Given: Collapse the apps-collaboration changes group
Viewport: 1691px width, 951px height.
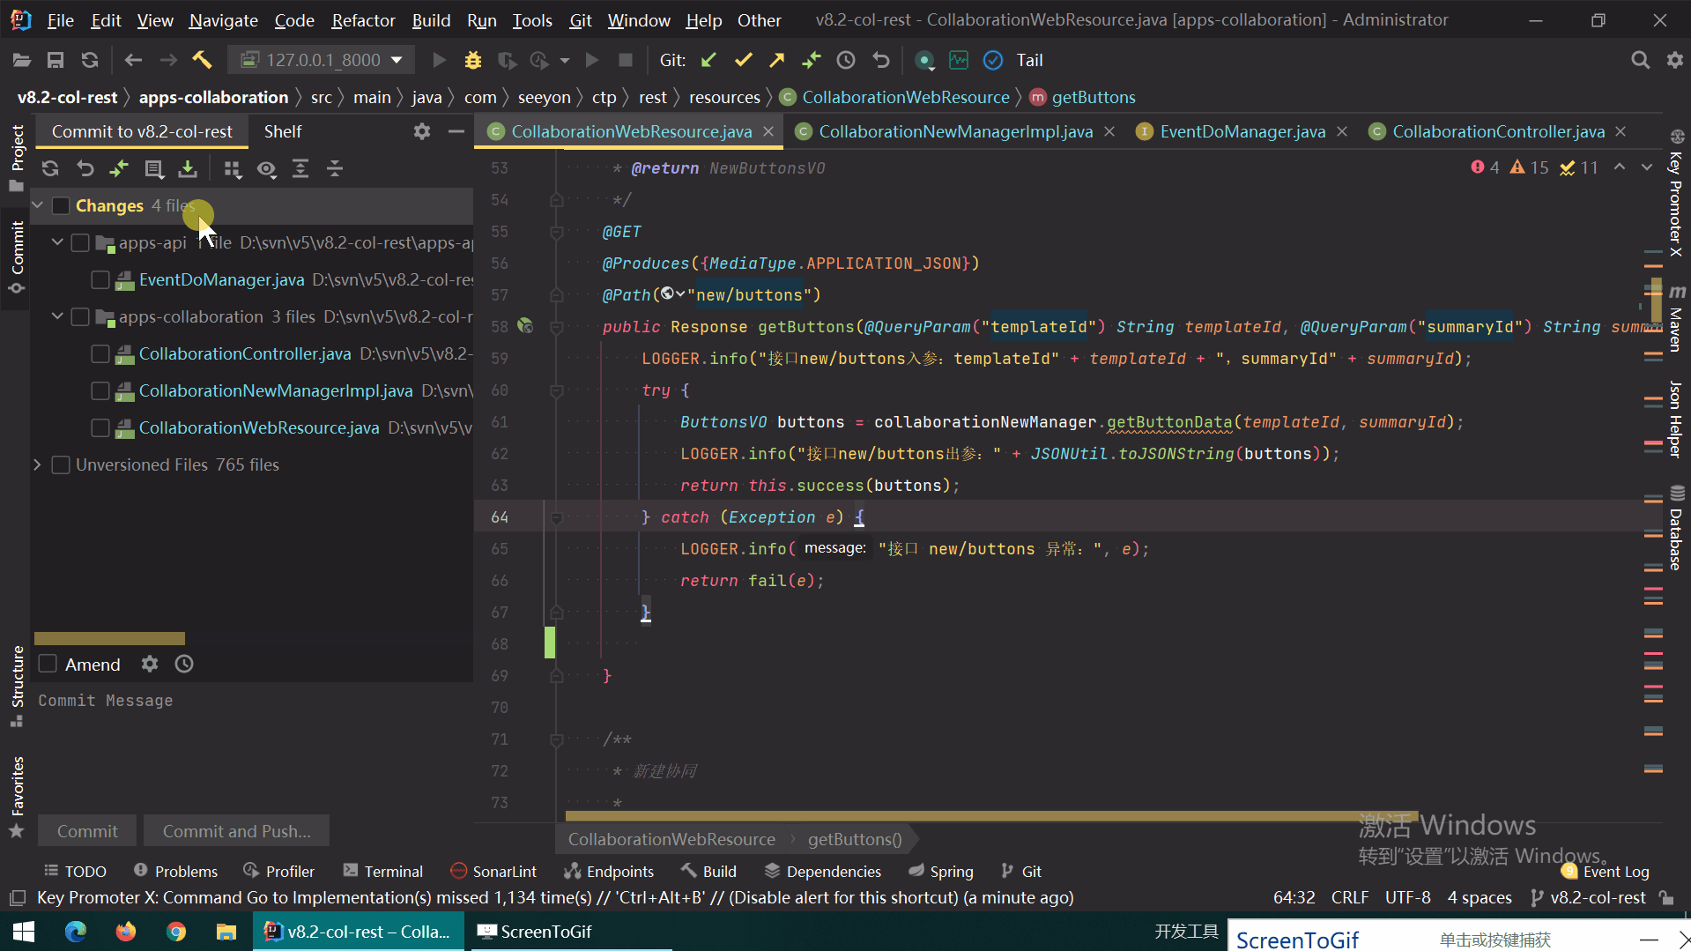Looking at the screenshot, I should tap(57, 316).
